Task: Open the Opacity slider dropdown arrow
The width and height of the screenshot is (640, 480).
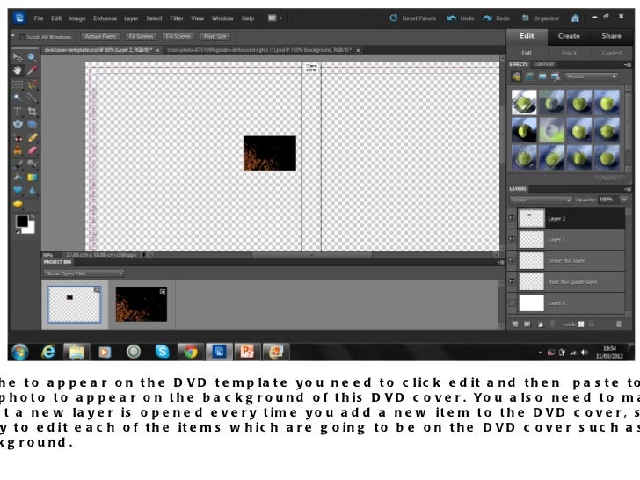Action: [x=623, y=200]
